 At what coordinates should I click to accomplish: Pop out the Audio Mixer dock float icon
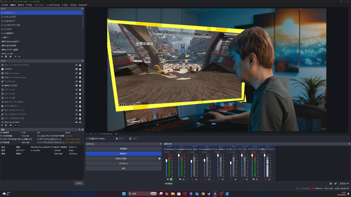[349, 144]
